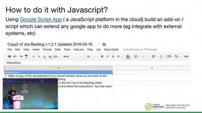Click the Undo icon
The width and height of the screenshot is (202, 113).
click(15, 56)
